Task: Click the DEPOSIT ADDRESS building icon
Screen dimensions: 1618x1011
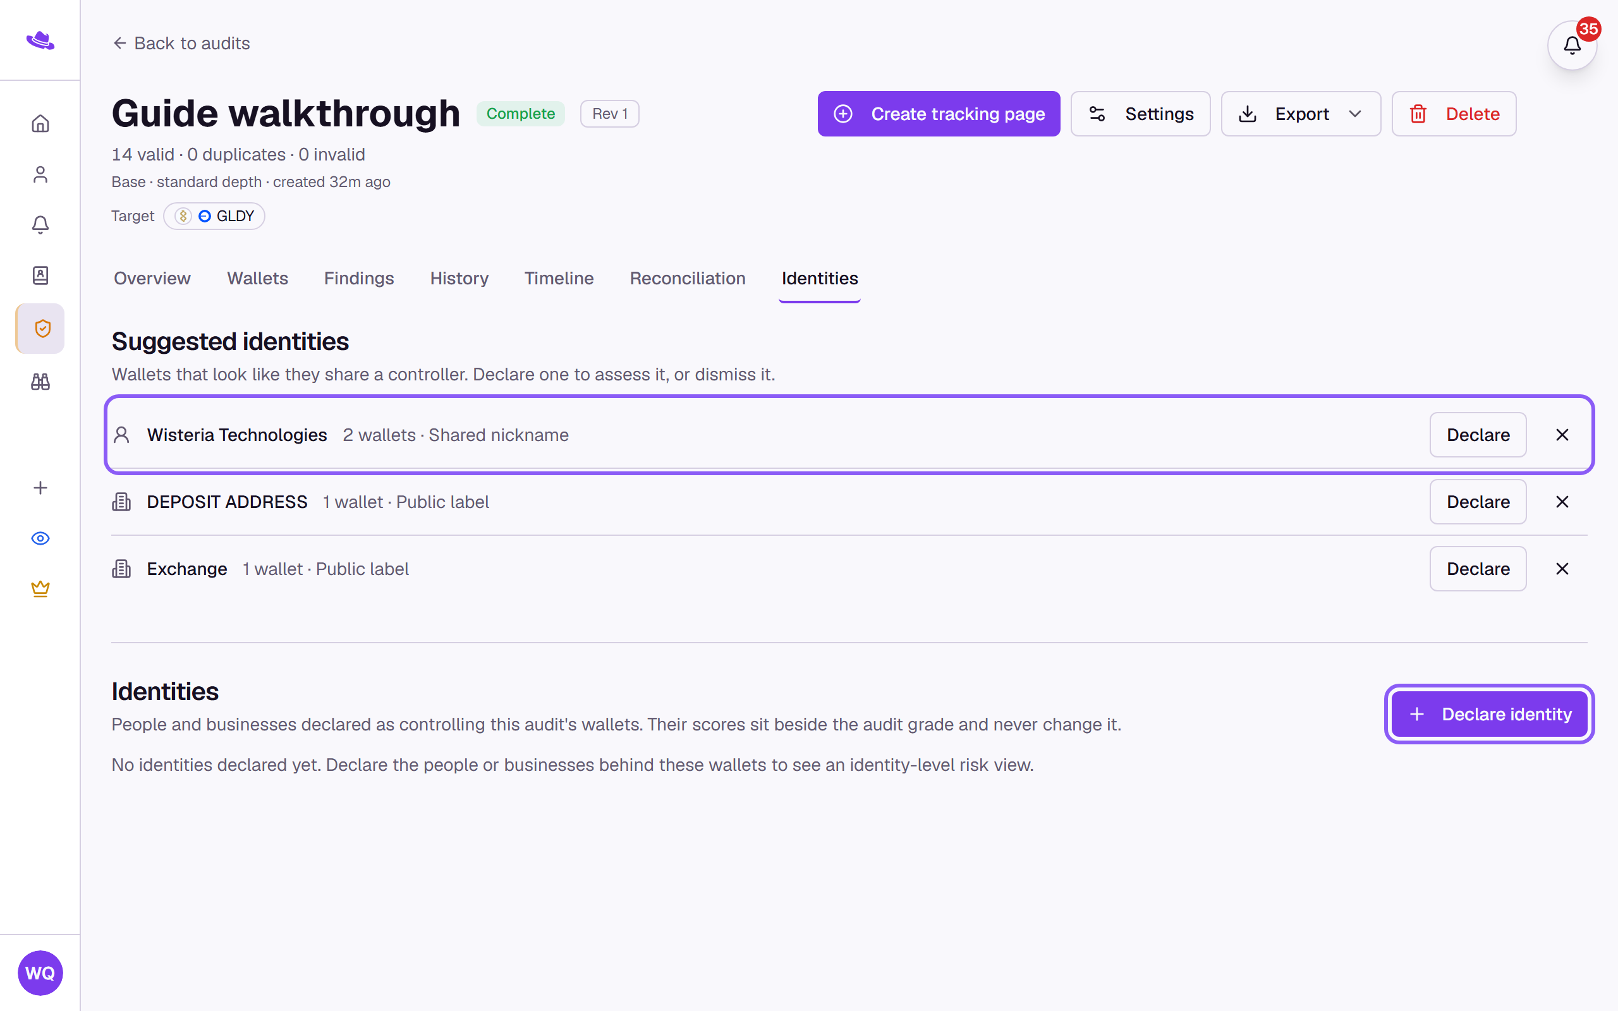Action: click(x=122, y=502)
